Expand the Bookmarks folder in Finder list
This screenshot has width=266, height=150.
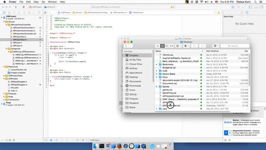(157, 65)
